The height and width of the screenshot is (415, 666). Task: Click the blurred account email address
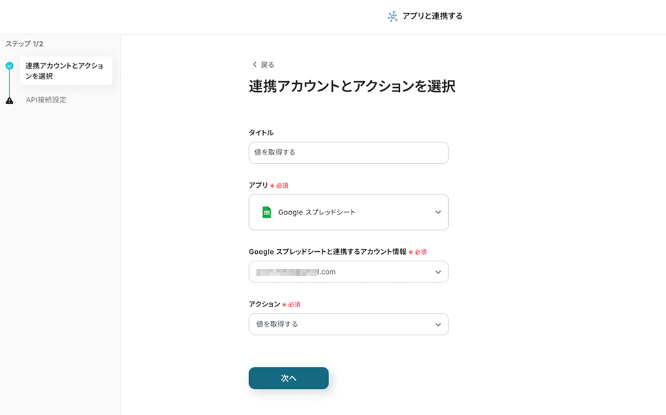pyautogui.click(x=296, y=272)
